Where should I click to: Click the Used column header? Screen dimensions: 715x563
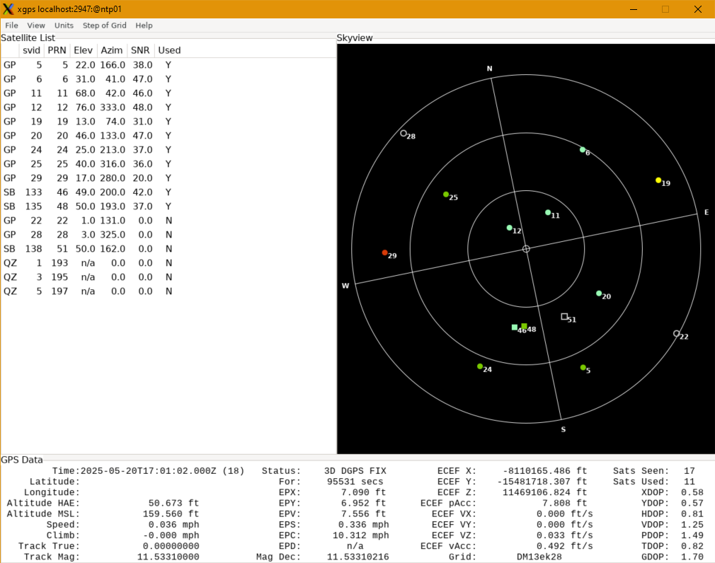[169, 50]
